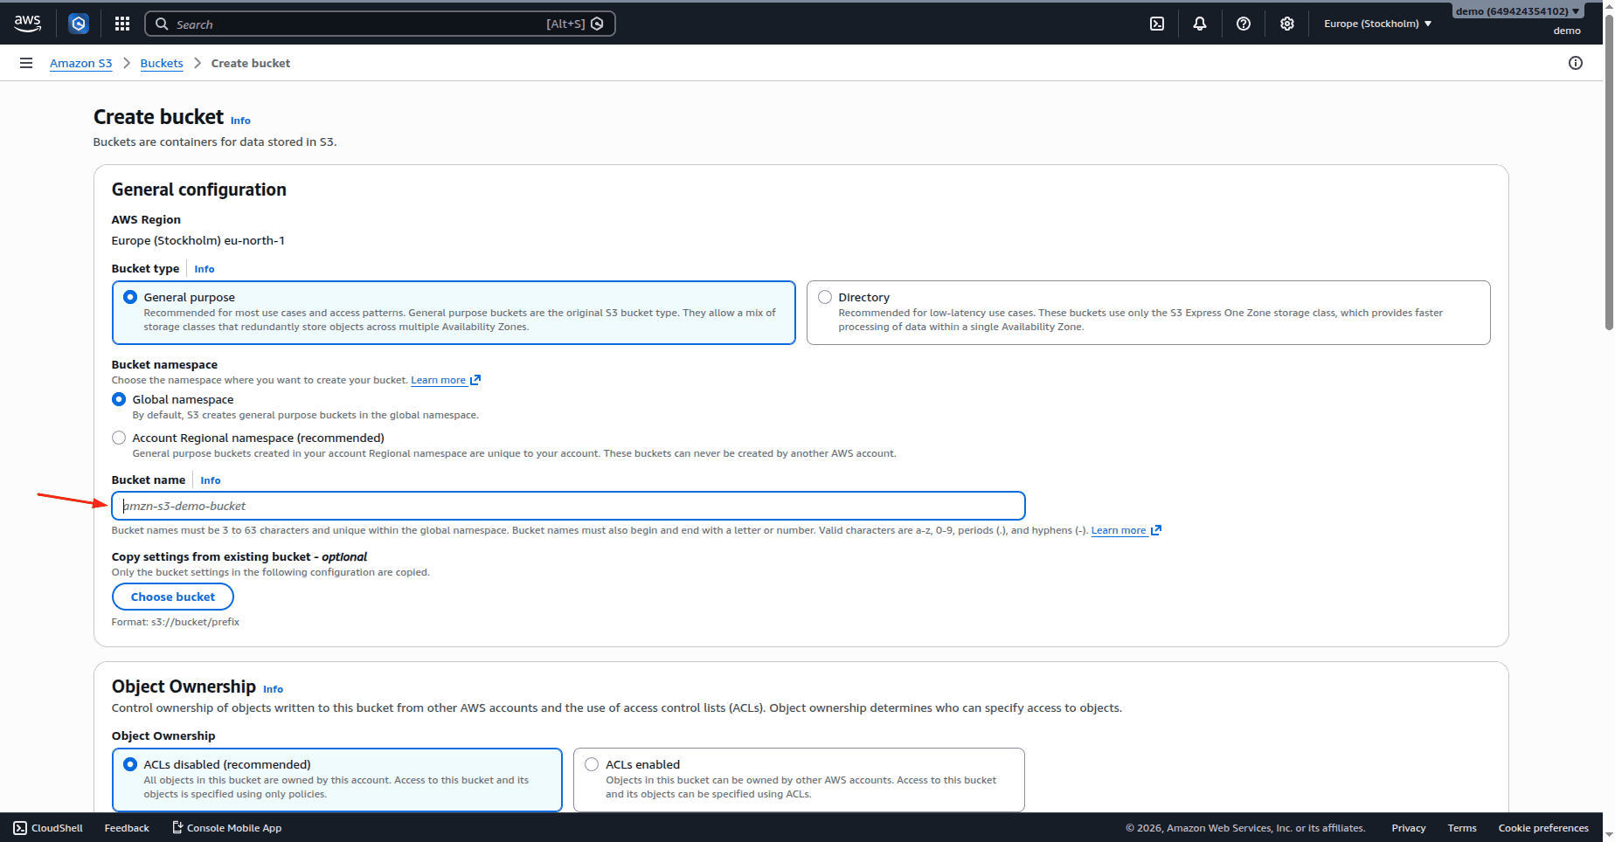The width and height of the screenshot is (1615, 842).
Task: Open the Terms footer link
Action: [x=1462, y=828]
